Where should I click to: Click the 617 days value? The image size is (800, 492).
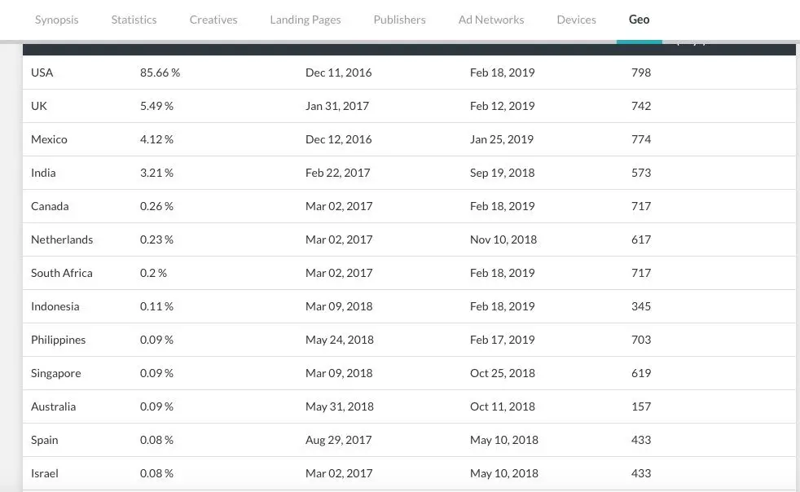(641, 239)
